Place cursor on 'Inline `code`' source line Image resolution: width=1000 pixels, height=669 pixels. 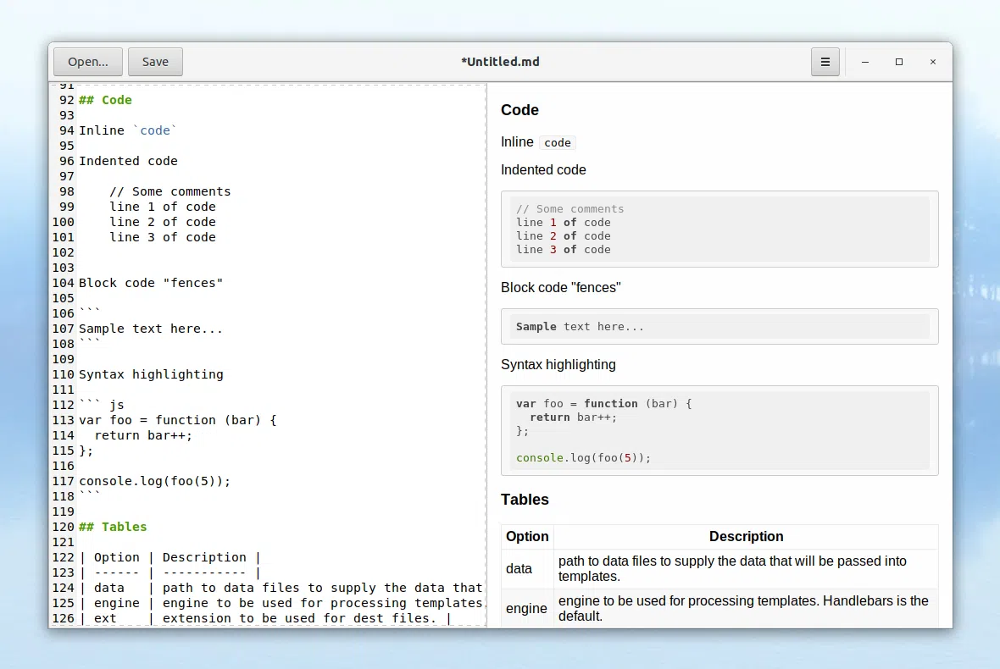128,130
